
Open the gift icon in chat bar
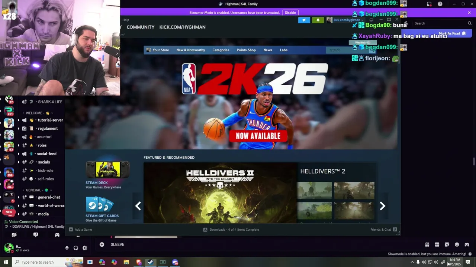tap(427, 244)
